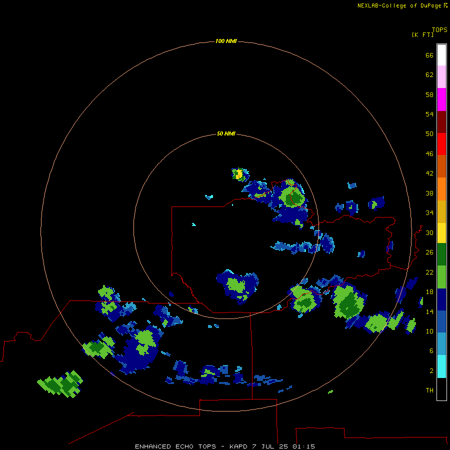Select legend value 26

(429, 252)
